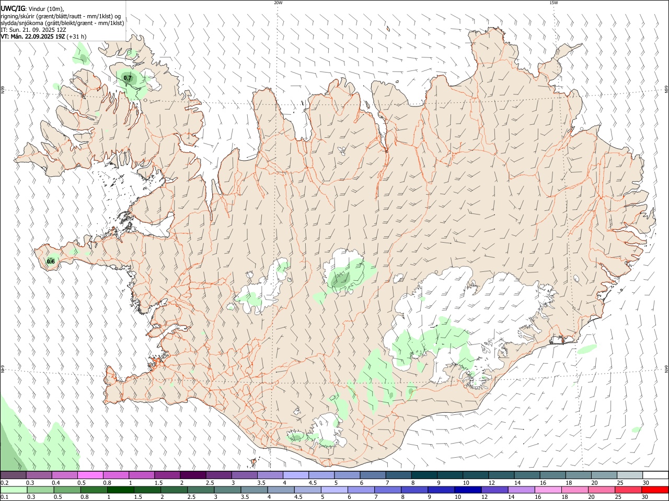
Task: Click the 'slydda/snjókoma' sleet description line
Action: (62, 23)
